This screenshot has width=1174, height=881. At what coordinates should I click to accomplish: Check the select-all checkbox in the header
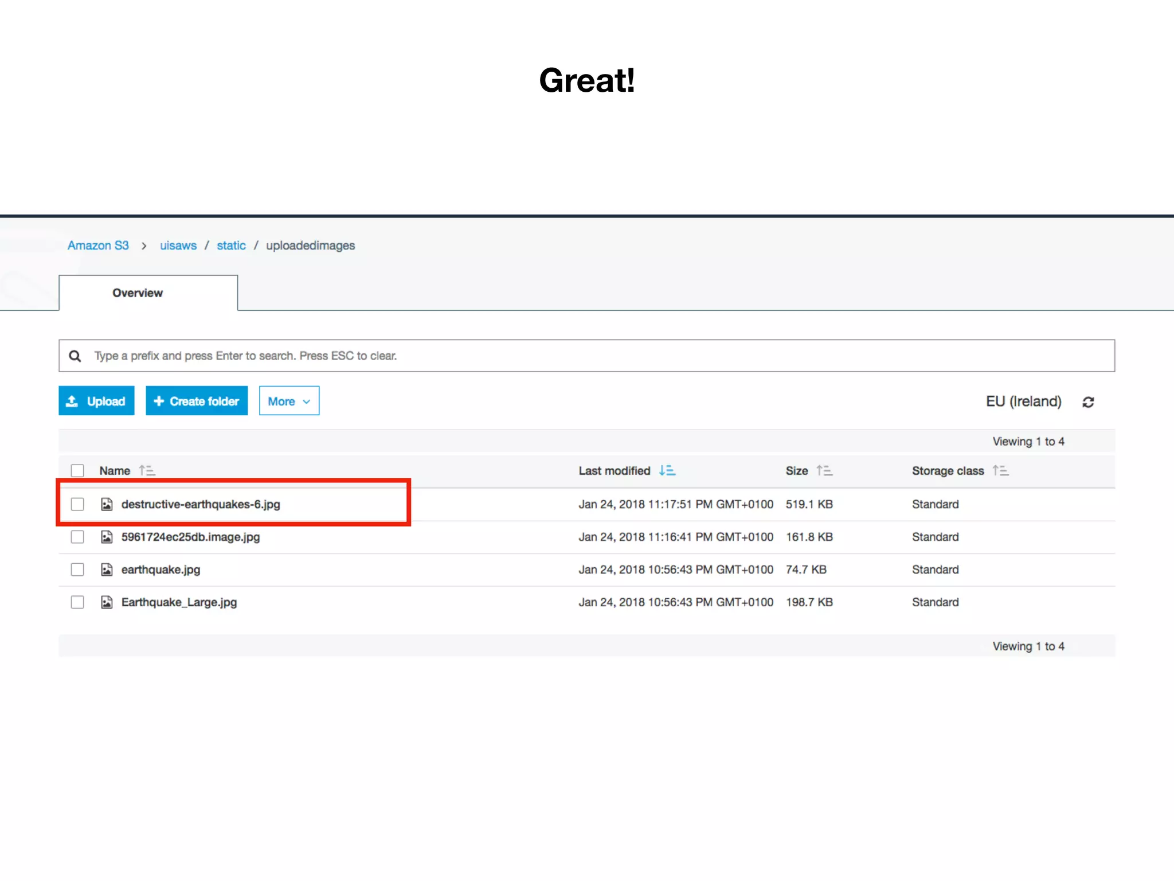click(x=77, y=471)
